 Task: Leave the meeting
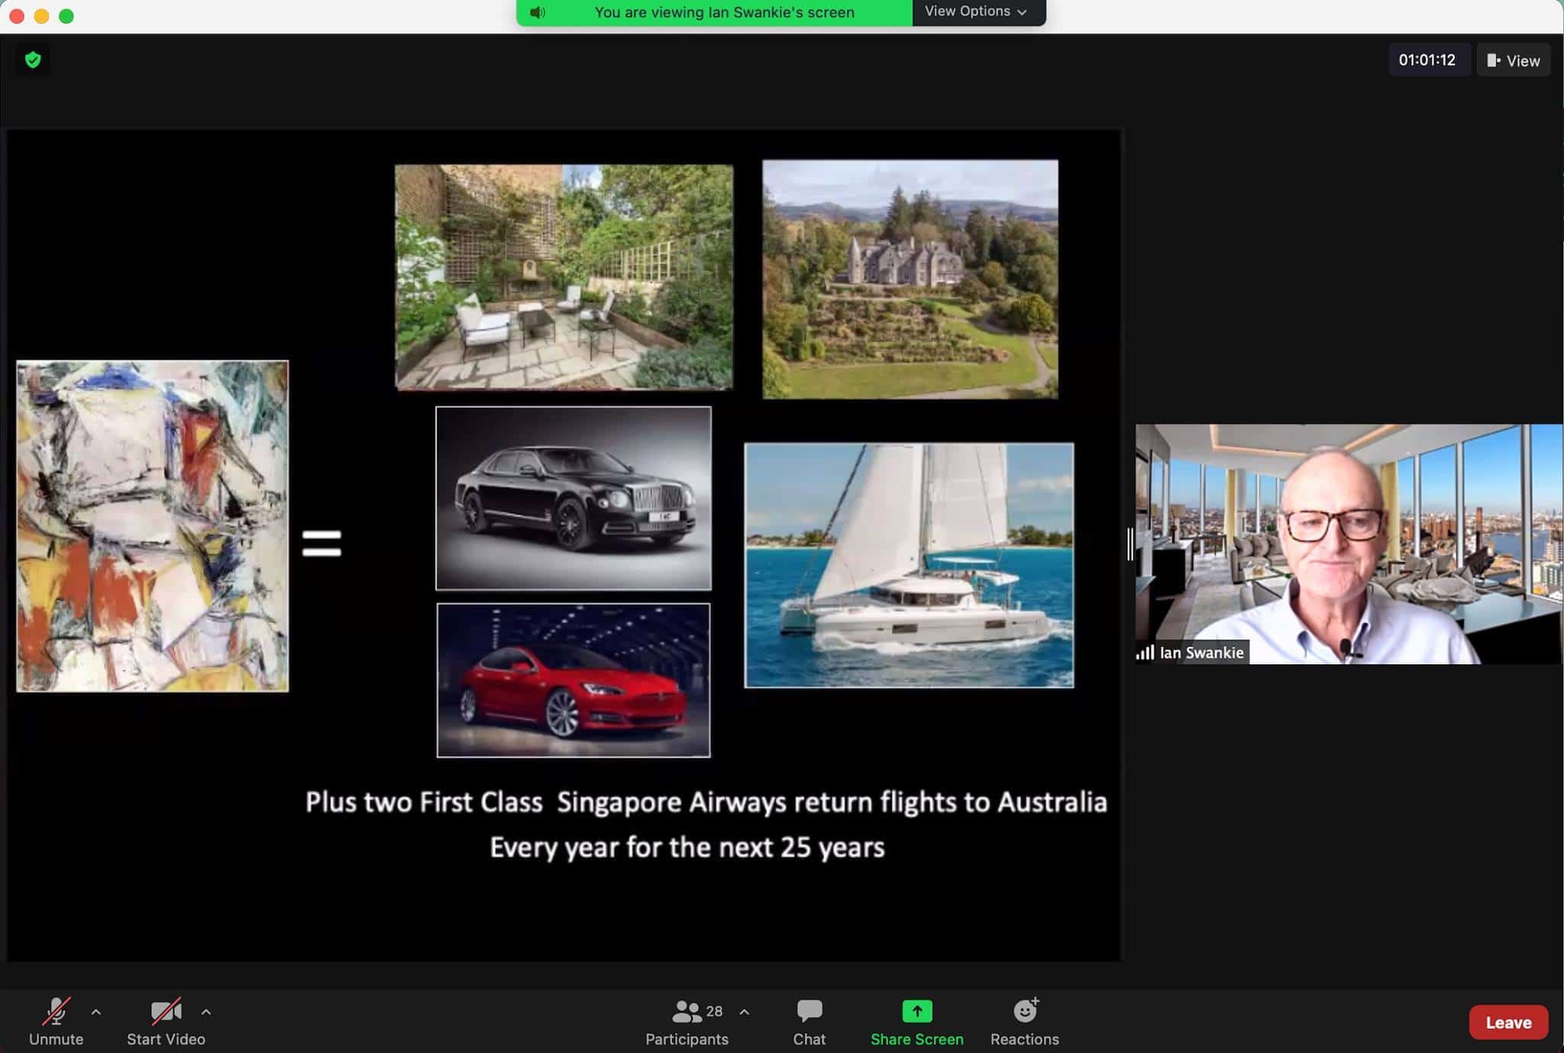pyautogui.click(x=1508, y=1022)
